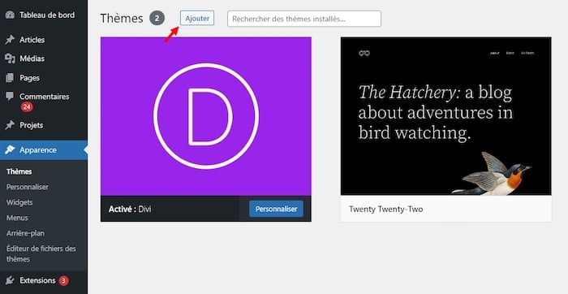Select the Twenty Twenty-Two theme preview

point(446,116)
